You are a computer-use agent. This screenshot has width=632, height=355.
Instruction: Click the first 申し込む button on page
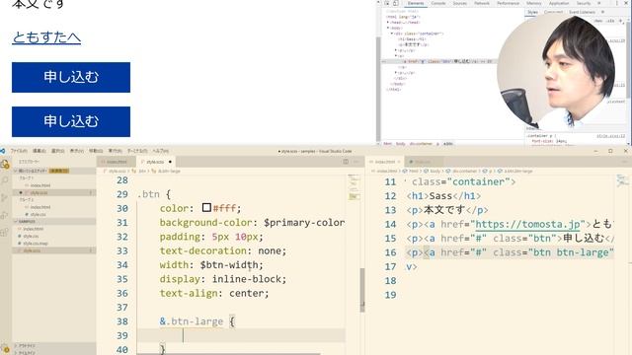71,77
